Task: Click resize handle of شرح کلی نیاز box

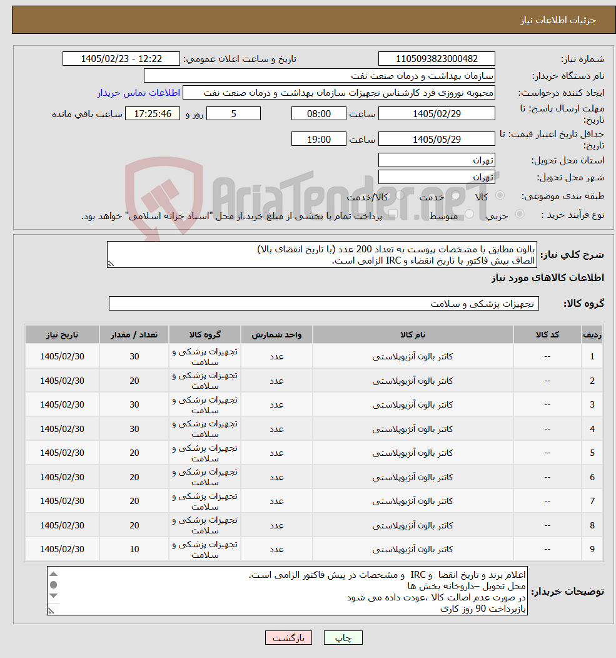Action: [x=111, y=264]
